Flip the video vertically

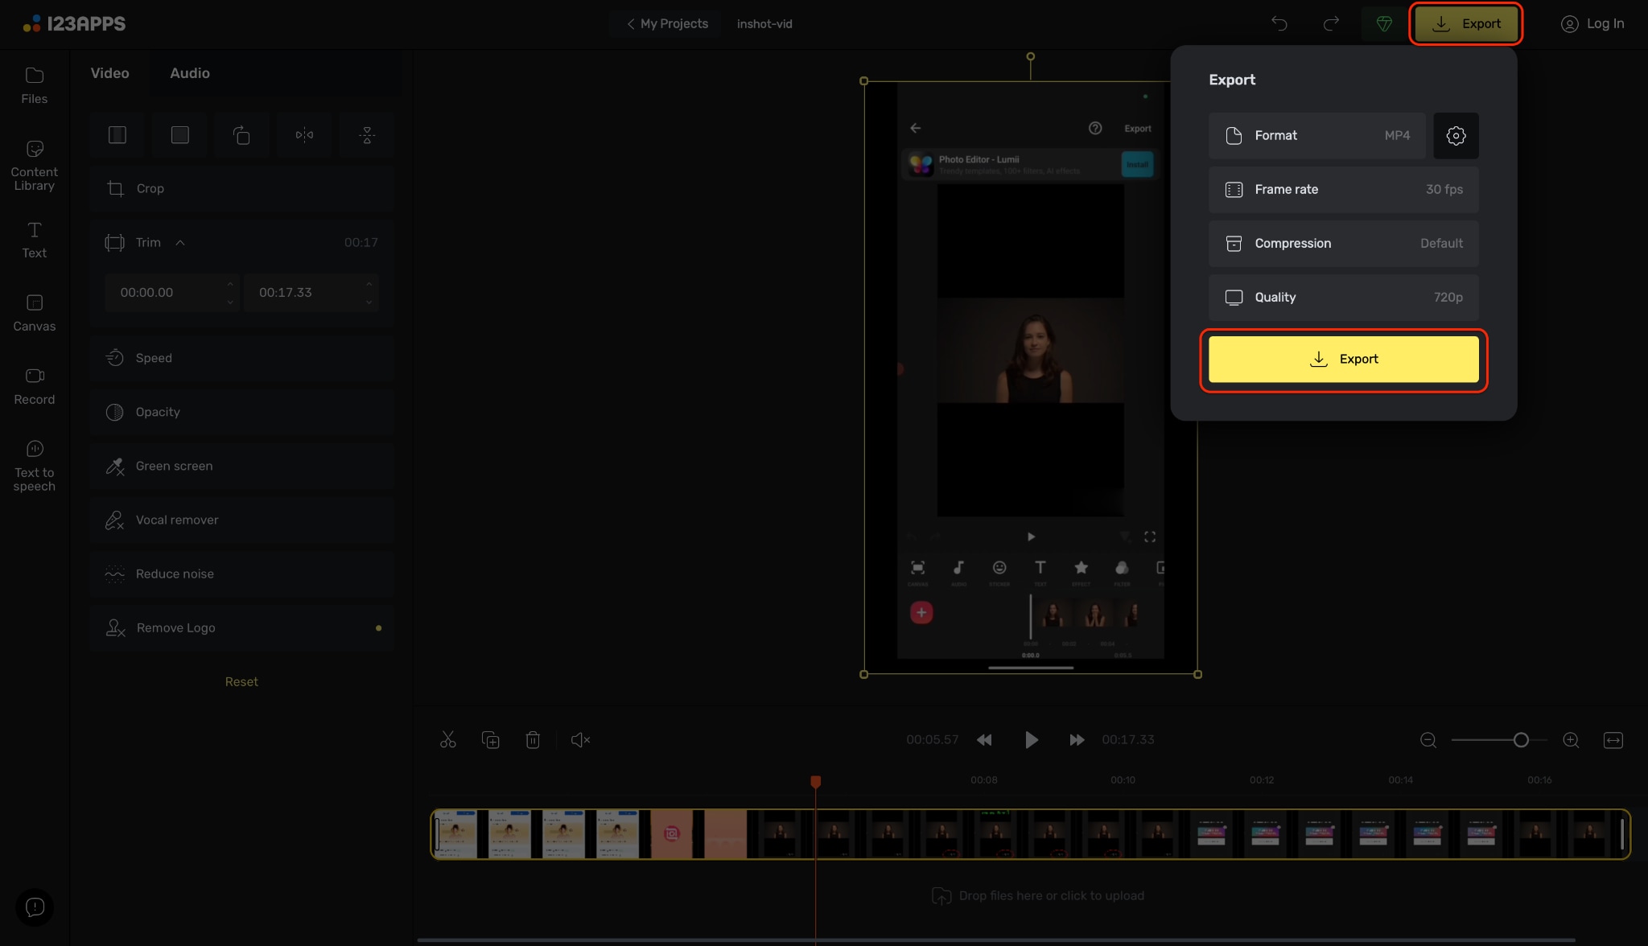click(366, 134)
